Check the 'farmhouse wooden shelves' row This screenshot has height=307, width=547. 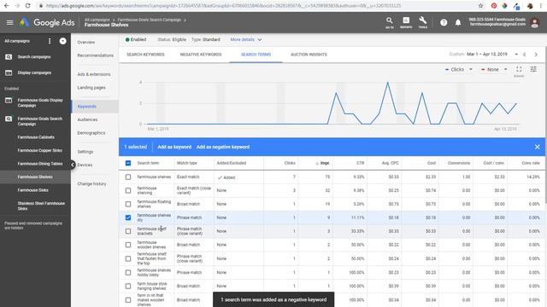coord(128,245)
